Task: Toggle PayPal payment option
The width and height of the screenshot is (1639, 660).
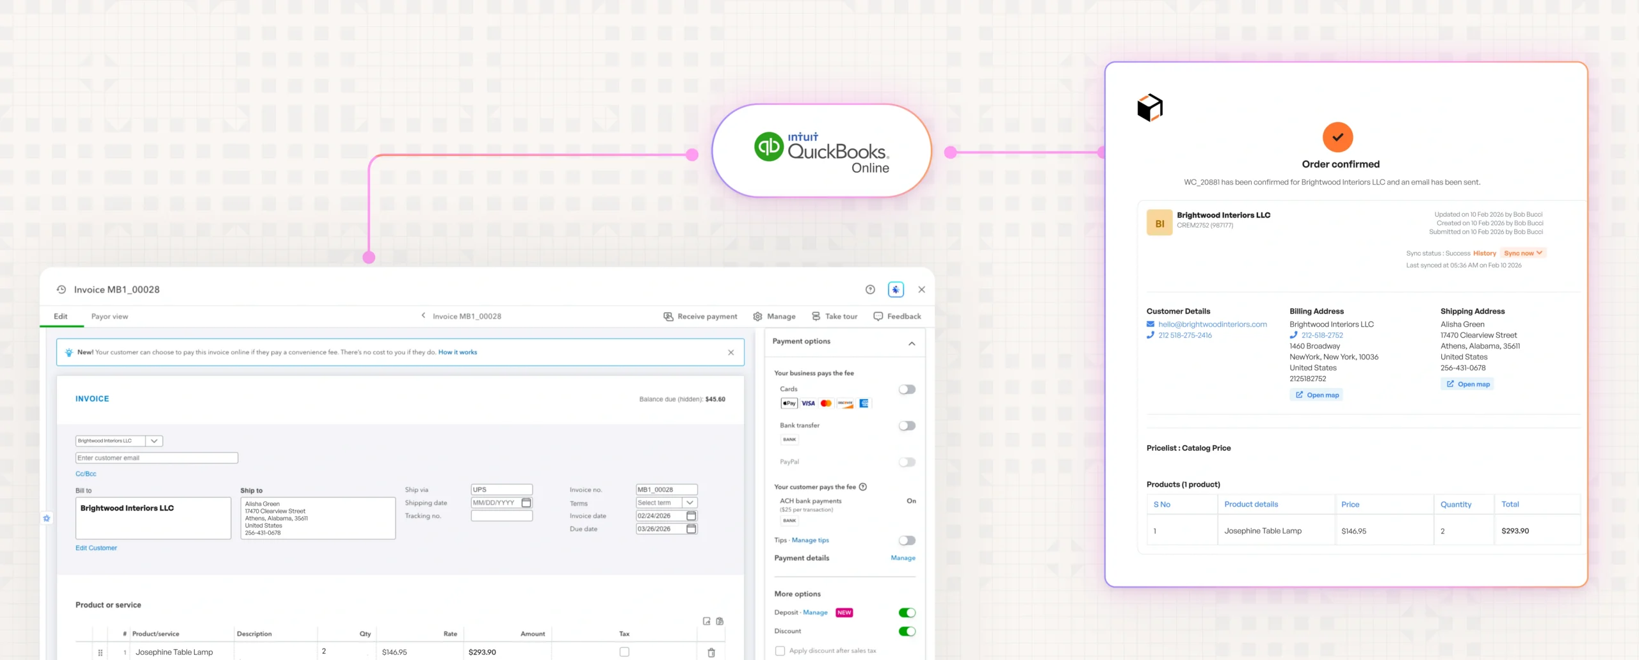Action: pos(907,462)
